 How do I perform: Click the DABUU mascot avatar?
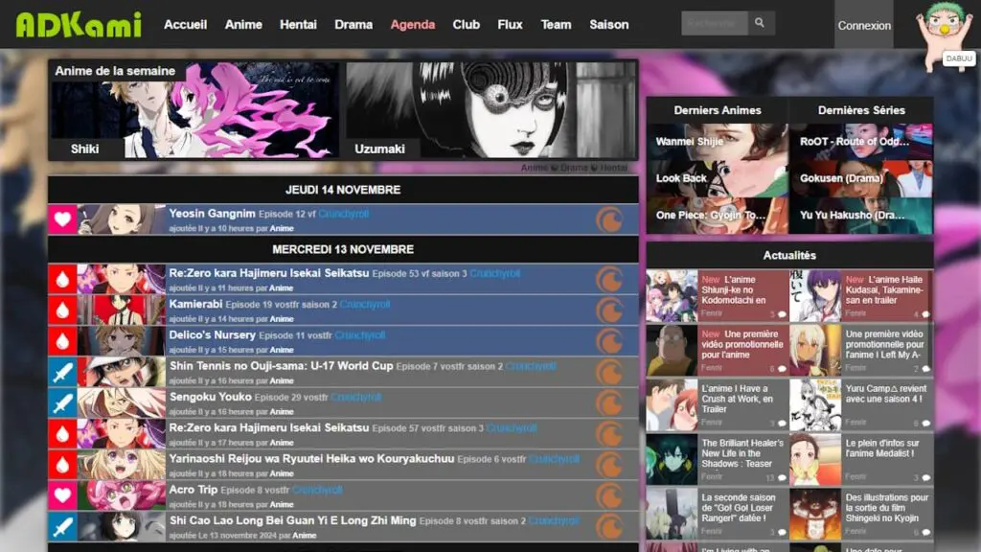[x=946, y=36]
